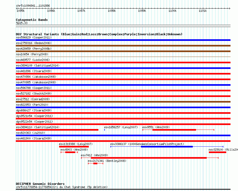The image size is (238, 191).
Task: Click the 1098k ruler tick label
Action: tap(112, 11)
